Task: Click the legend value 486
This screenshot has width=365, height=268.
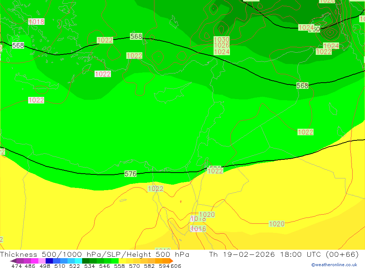Action: 30,266
